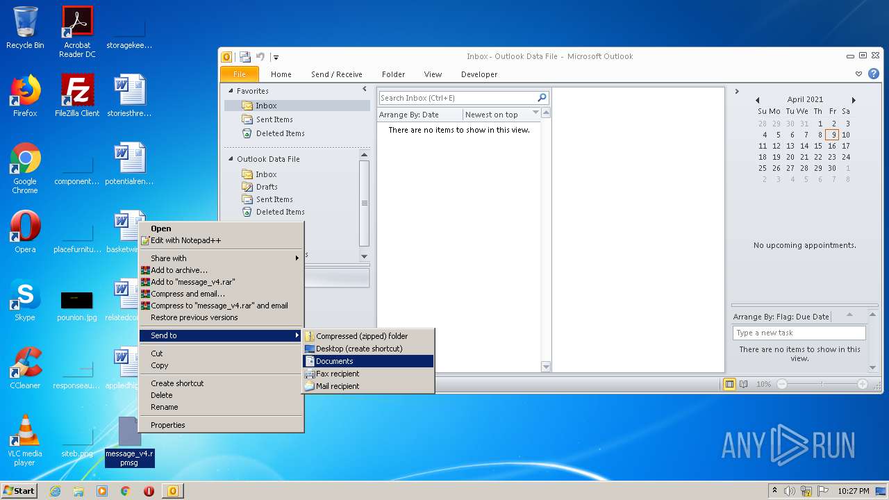Switch to Reading view in status bar

click(x=744, y=384)
